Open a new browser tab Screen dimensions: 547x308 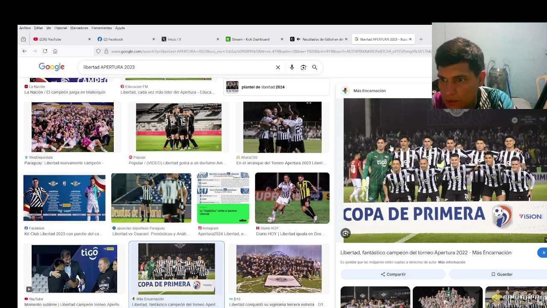coord(421,39)
